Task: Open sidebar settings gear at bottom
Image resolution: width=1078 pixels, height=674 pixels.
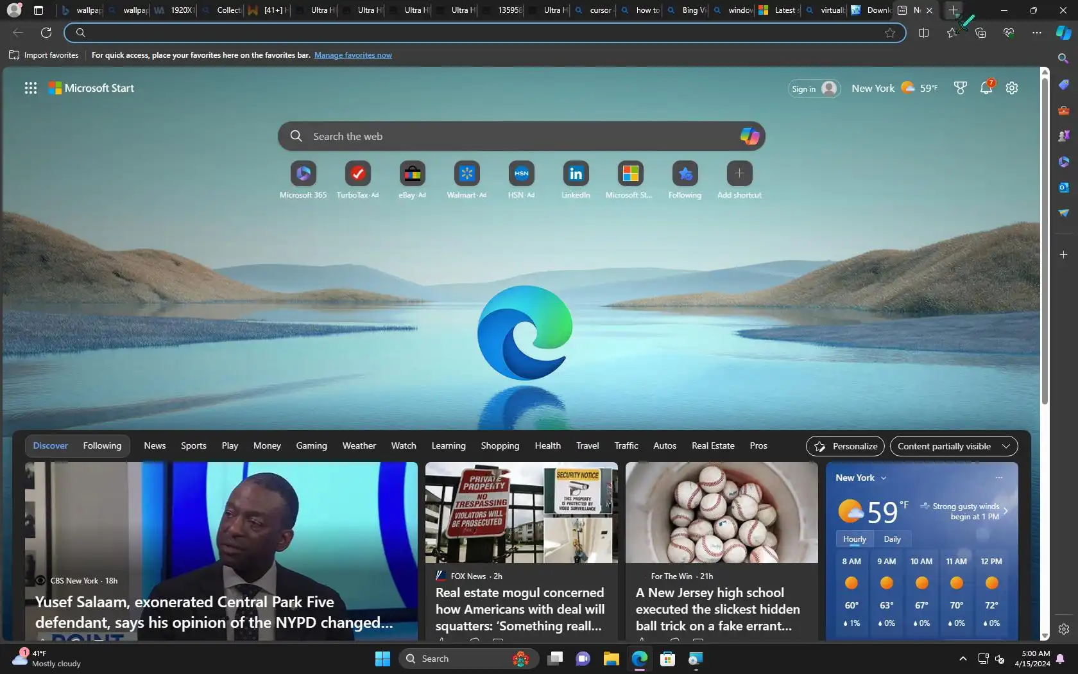Action: coord(1063,629)
